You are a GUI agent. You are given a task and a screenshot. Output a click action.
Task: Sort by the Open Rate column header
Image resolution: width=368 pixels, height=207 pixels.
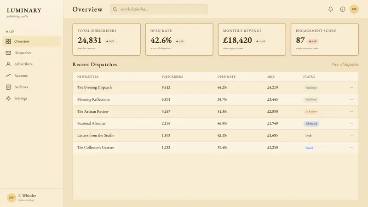click(x=226, y=77)
